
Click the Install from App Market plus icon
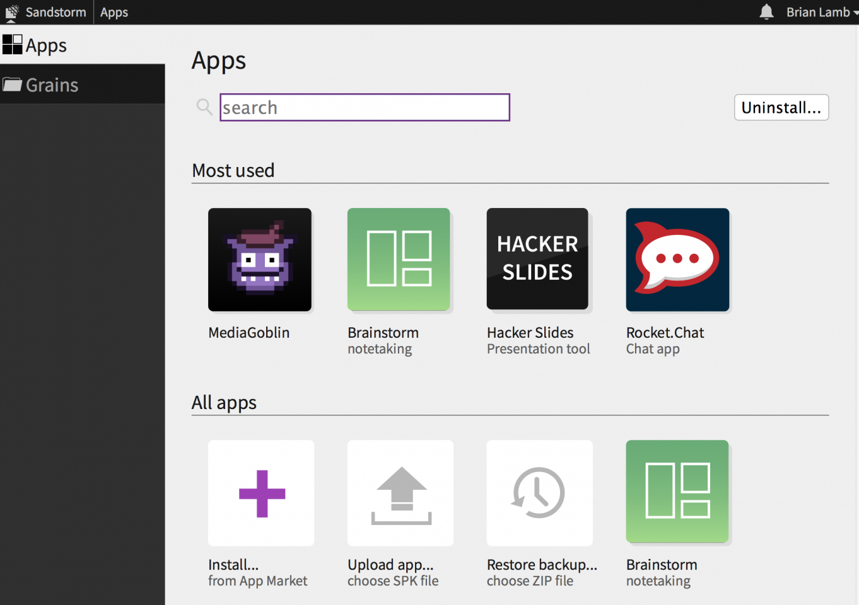point(262,493)
